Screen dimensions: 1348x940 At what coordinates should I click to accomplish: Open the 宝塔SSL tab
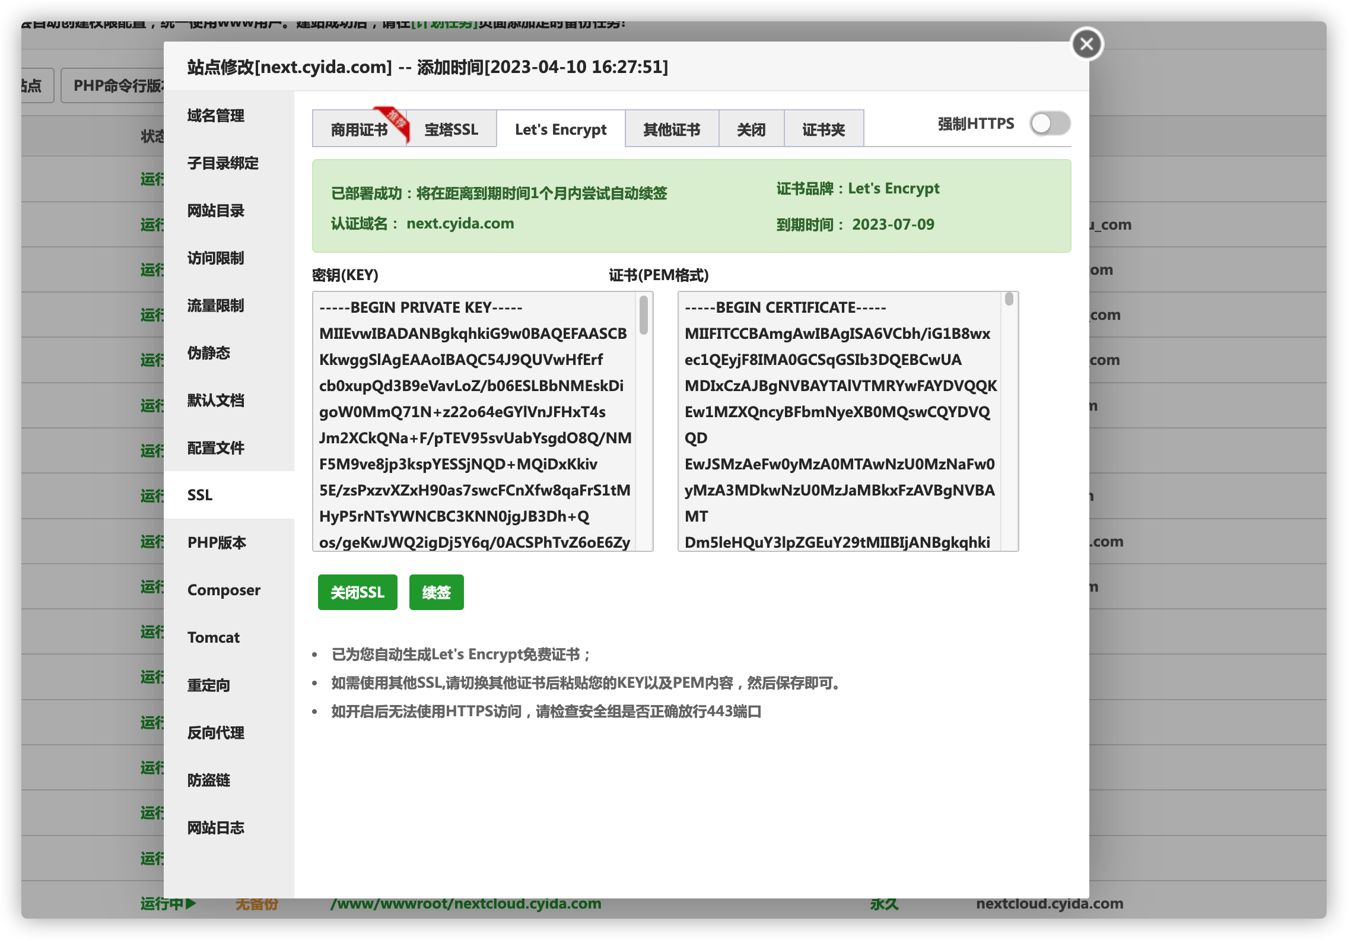tap(451, 129)
